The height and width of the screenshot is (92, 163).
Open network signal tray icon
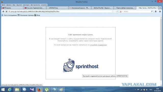pos(141,90)
